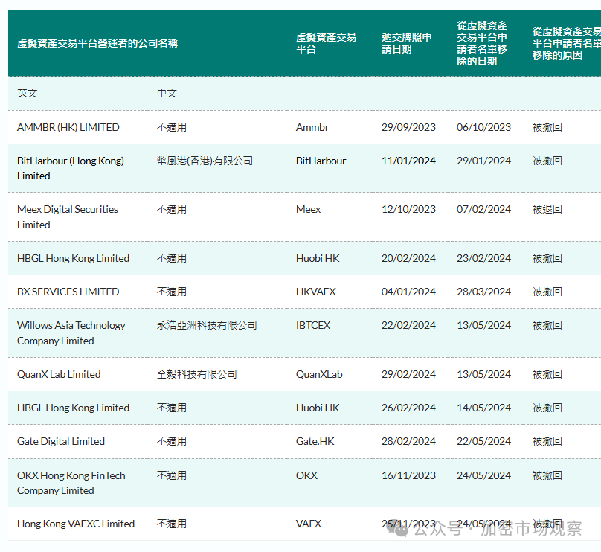Click removal date 28/03/2024
The width and height of the screenshot is (601, 552).
click(x=483, y=292)
